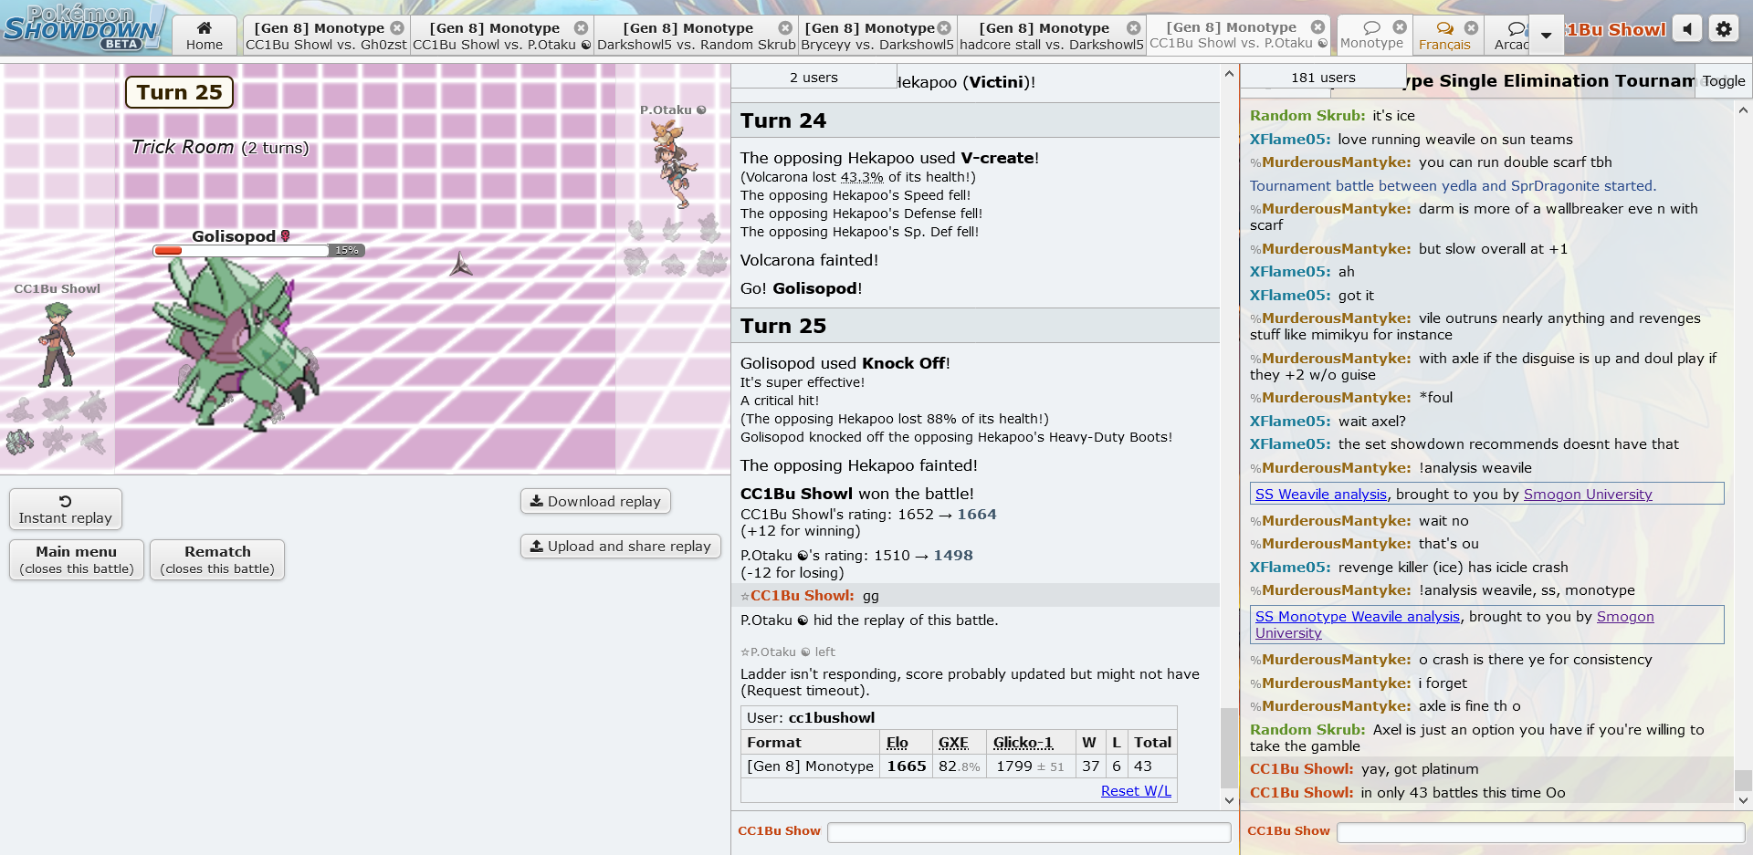Open the SS Weavile analysis link
This screenshot has width=1753, height=855.
(1320, 494)
